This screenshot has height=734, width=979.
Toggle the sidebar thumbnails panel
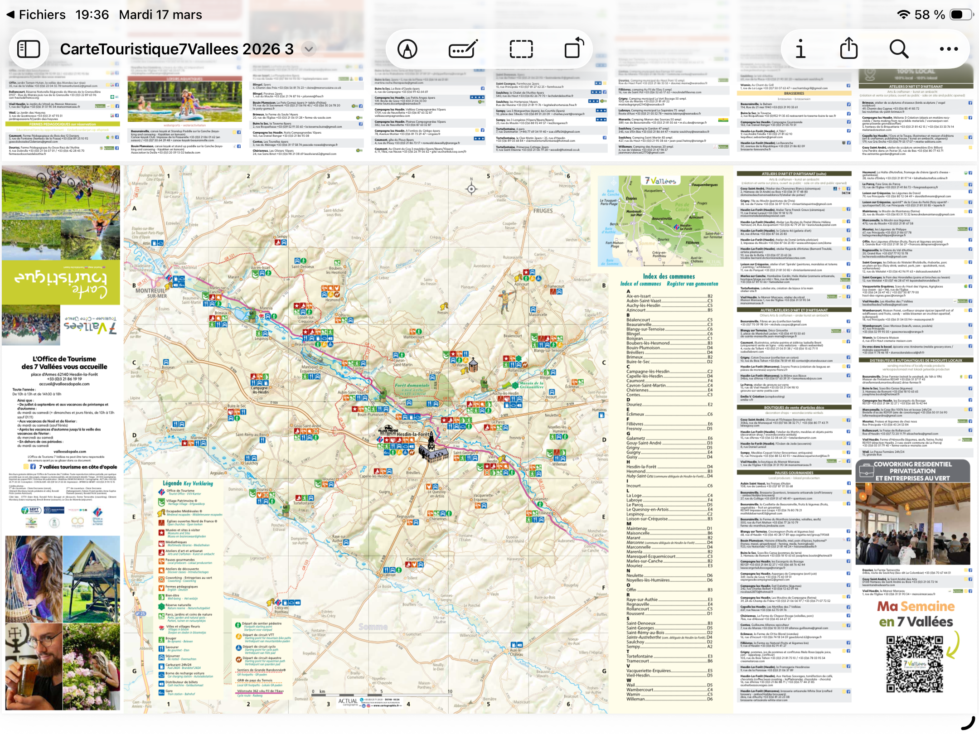(29, 49)
